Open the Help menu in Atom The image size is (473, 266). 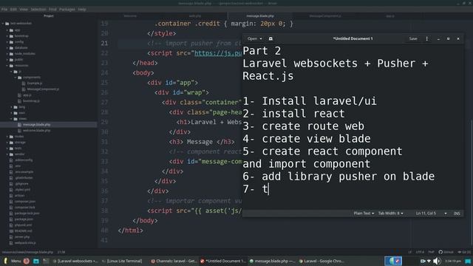click(82, 10)
